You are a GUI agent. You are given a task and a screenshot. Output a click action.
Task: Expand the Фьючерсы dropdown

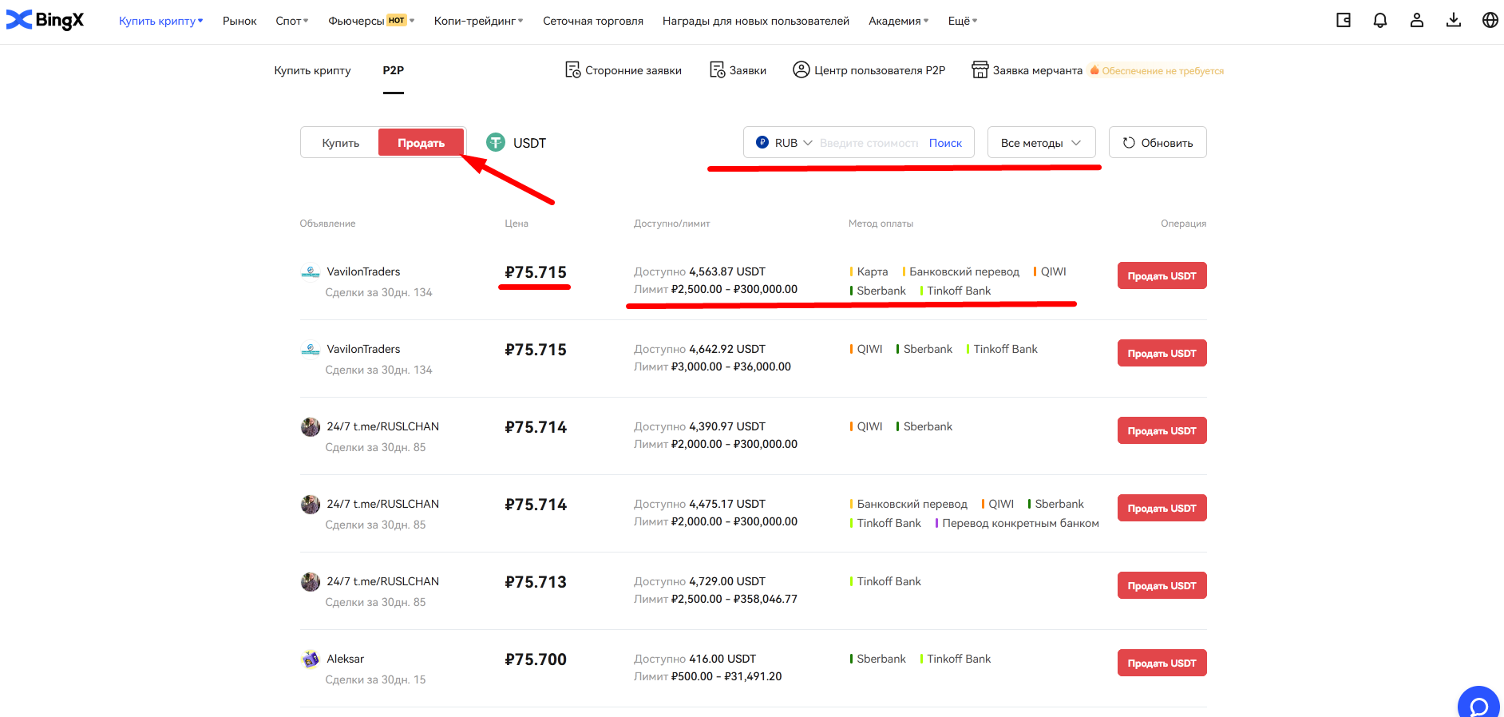point(371,21)
